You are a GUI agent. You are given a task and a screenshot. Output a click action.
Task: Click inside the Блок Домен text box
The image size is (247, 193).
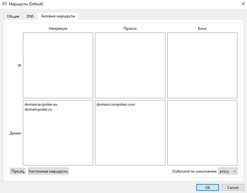tap(202, 133)
